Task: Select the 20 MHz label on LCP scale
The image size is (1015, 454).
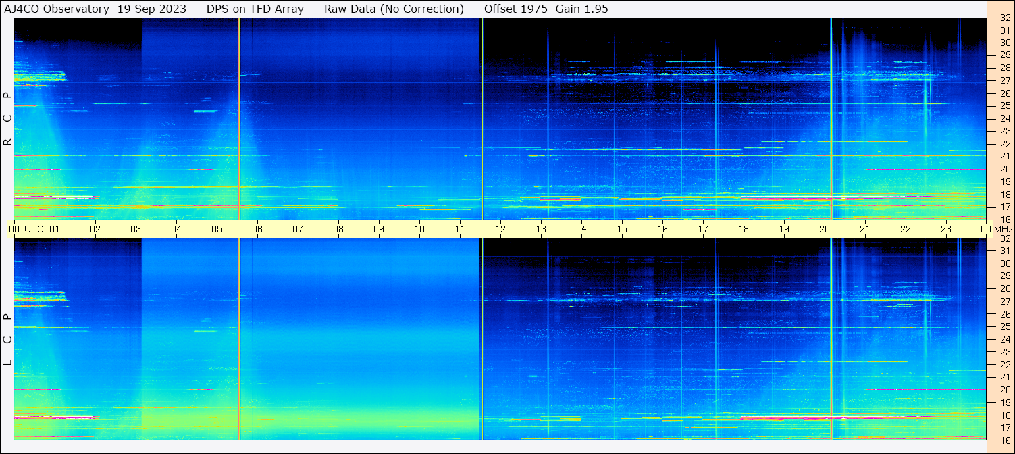Action: click(1004, 390)
